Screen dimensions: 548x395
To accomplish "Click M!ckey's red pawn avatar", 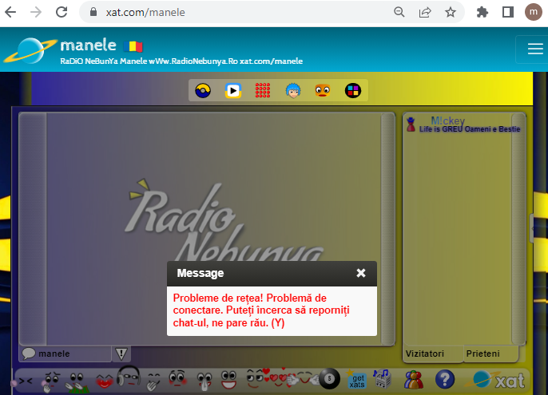I will tap(411, 124).
